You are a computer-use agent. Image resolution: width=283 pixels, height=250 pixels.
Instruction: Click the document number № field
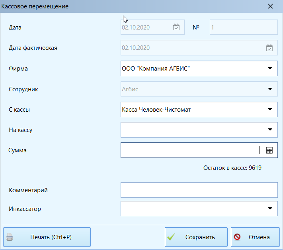(x=243, y=28)
